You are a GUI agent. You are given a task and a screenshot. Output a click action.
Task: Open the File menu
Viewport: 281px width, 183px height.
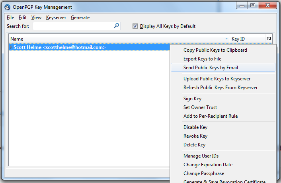(10, 18)
